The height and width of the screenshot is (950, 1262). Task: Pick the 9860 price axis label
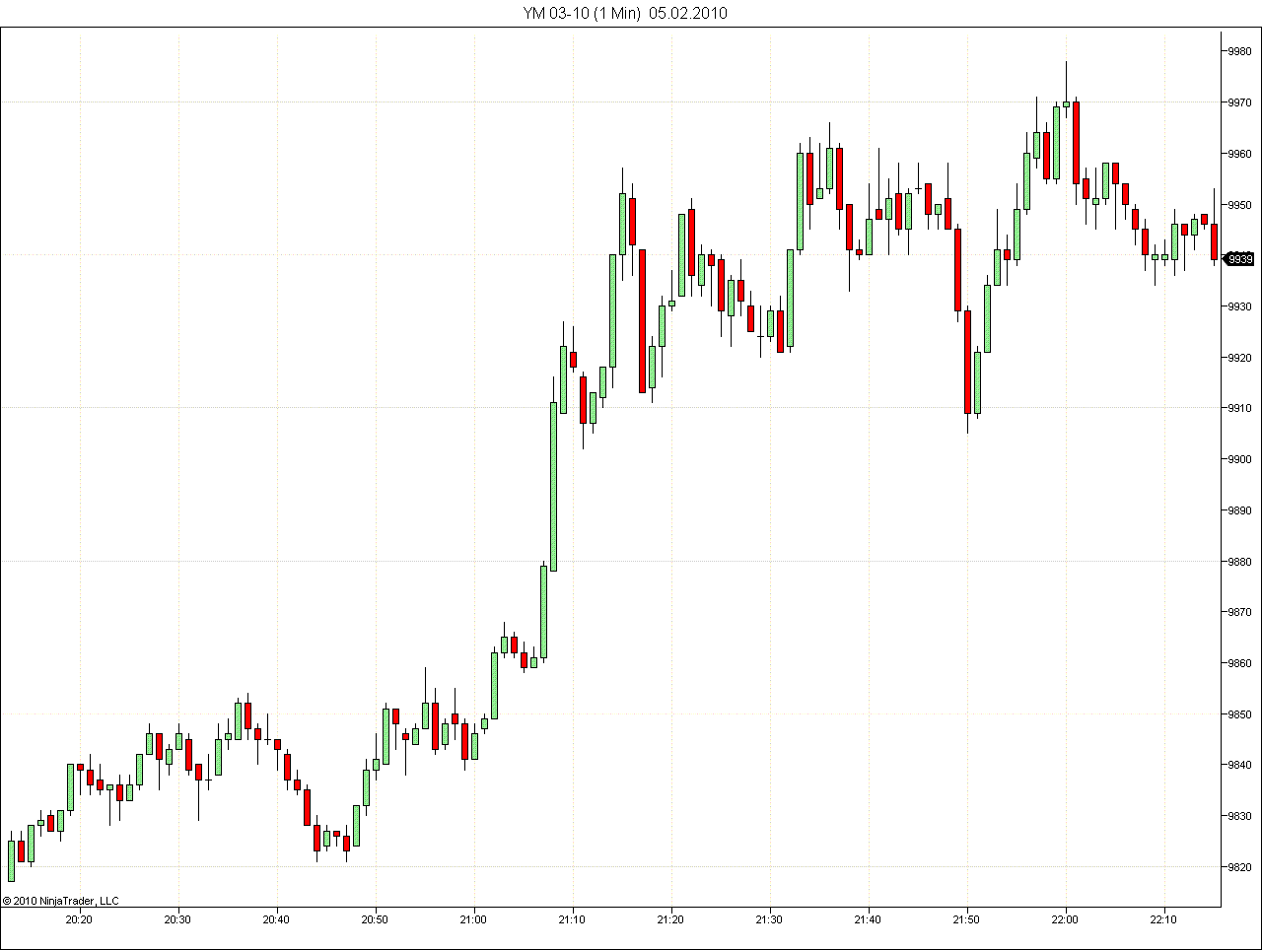point(1238,663)
